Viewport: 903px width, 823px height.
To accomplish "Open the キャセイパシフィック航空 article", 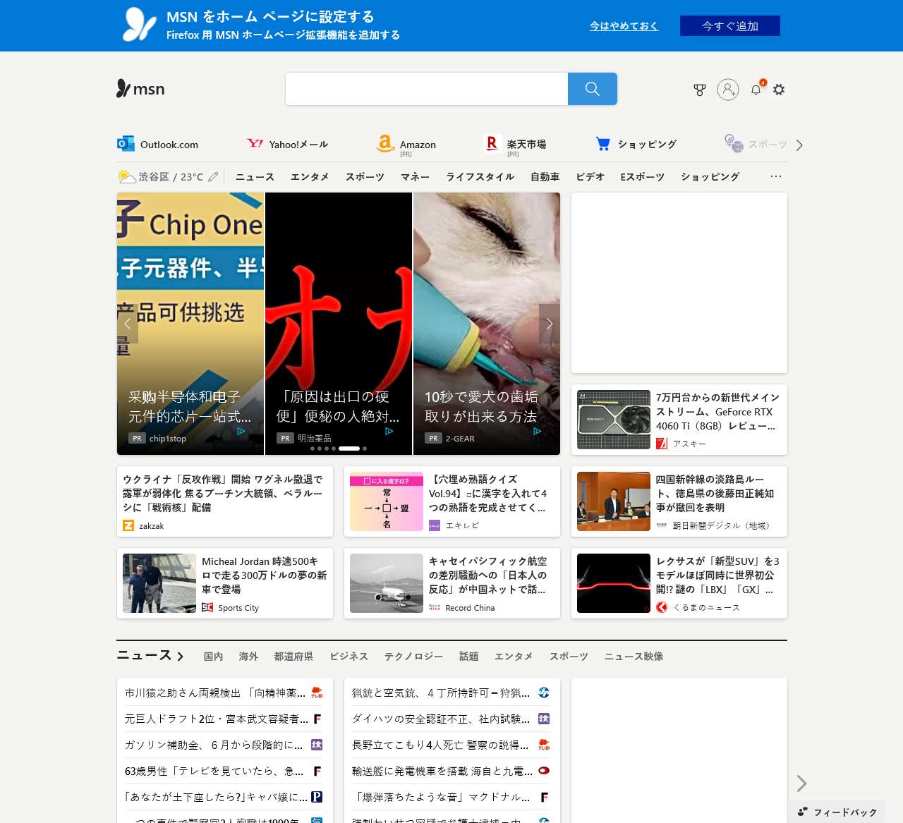I will click(452, 583).
